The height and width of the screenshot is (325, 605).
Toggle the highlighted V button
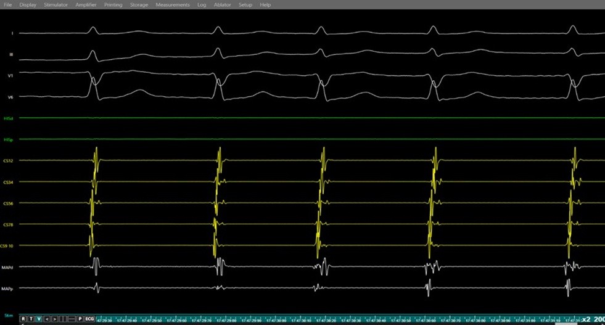[39, 319]
